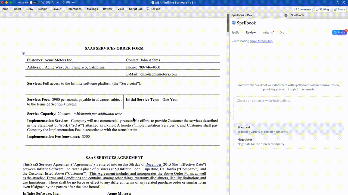Open the View ribbon tab
This screenshot has height=195, width=348.
[x=120, y=9]
